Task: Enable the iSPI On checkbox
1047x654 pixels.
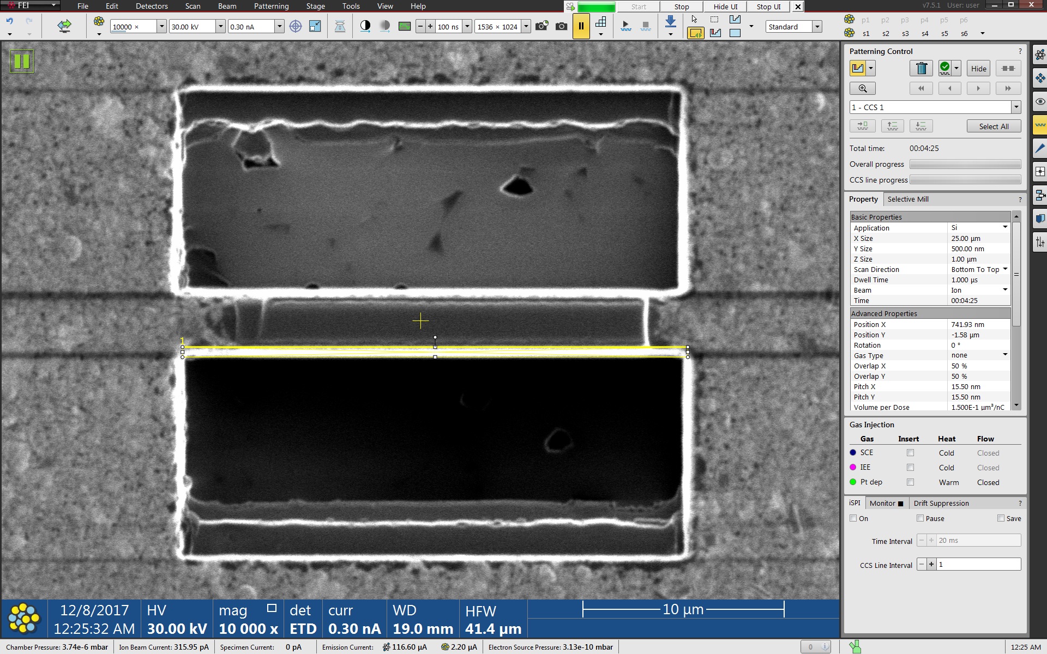Action: (853, 518)
